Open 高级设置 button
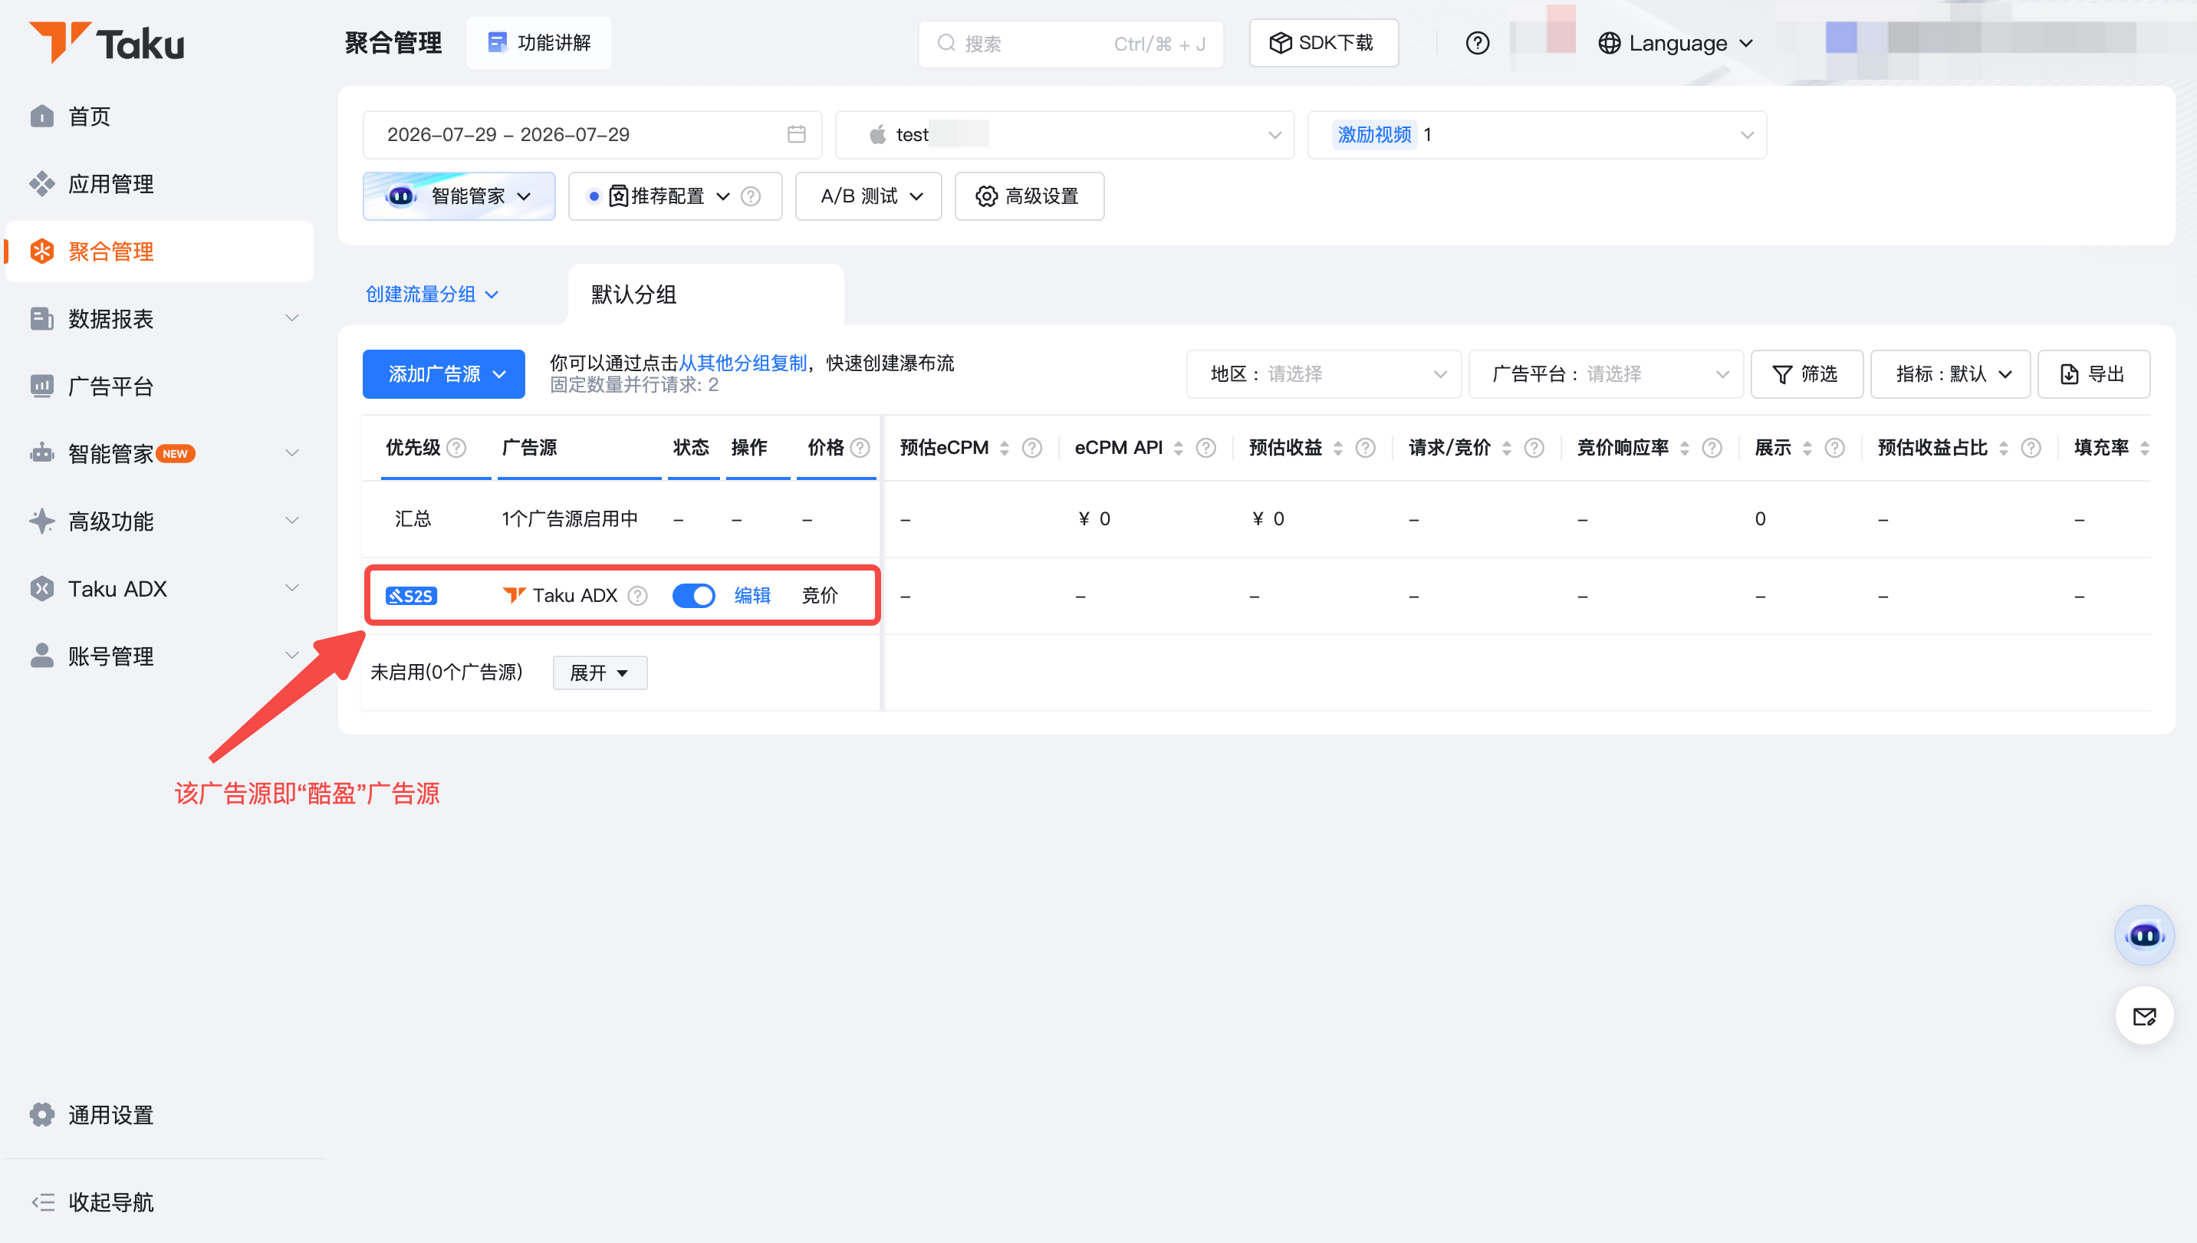This screenshot has width=2197, height=1243. pyautogui.click(x=1028, y=196)
